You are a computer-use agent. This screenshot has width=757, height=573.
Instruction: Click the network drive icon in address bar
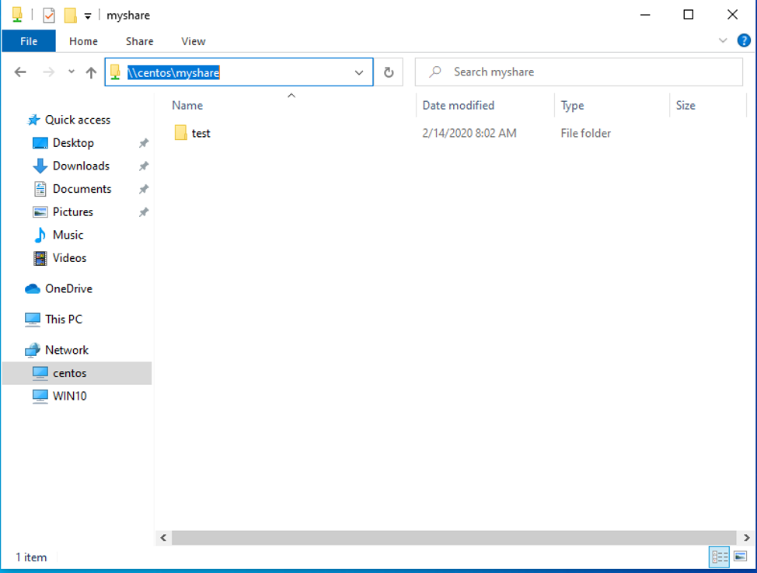115,72
